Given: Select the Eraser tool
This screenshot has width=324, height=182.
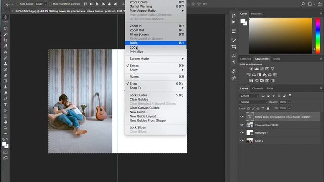Looking at the screenshot, I should tap(6, 75).
